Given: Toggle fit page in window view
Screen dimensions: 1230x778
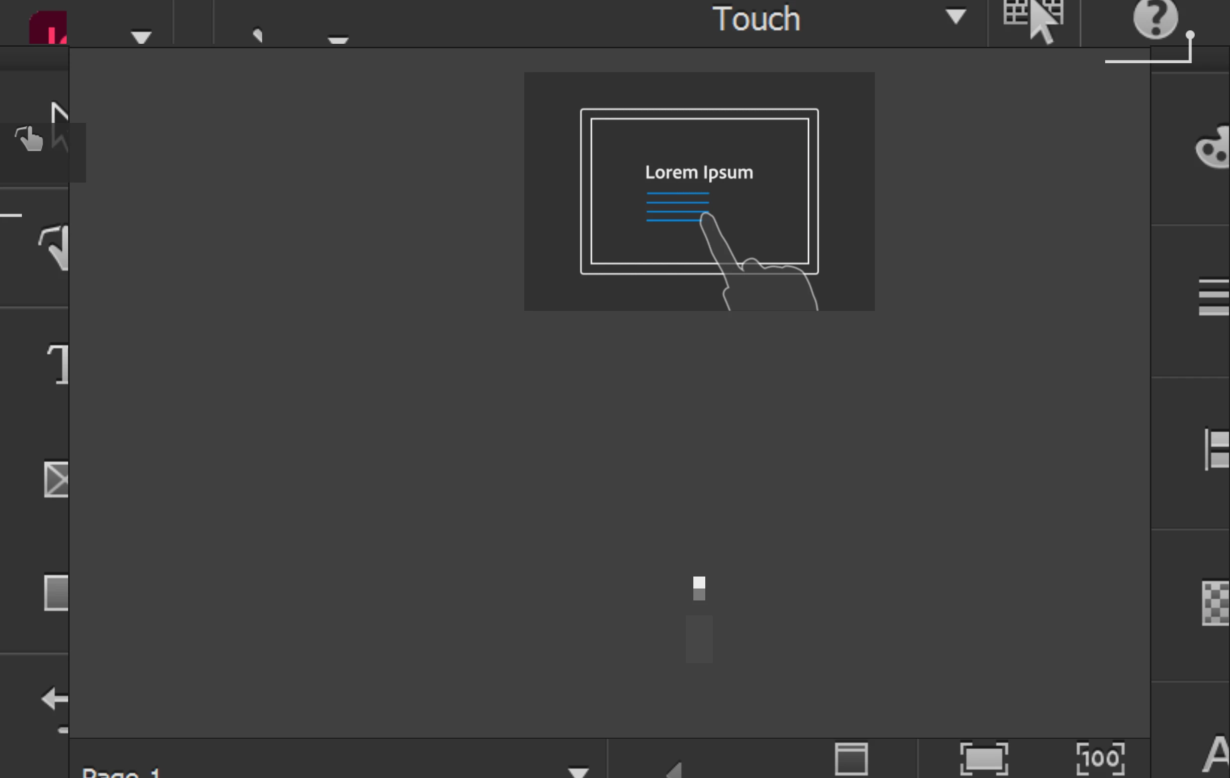Looking at the screenshot, I should [x=984, y=759].
